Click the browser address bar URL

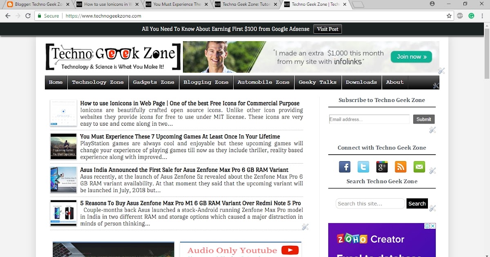pyautogui.click(x=103, y=16)
